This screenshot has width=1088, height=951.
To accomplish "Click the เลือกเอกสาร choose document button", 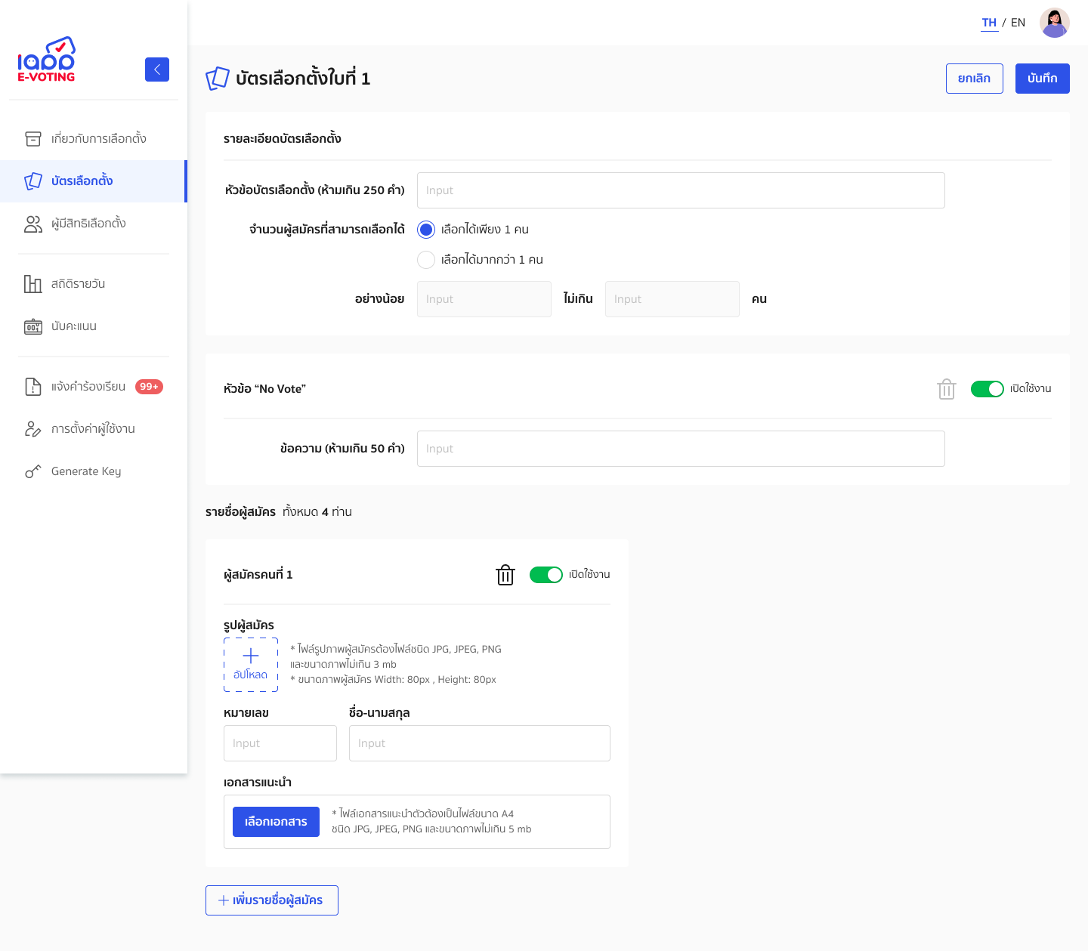I will click(x=276, y=822).
